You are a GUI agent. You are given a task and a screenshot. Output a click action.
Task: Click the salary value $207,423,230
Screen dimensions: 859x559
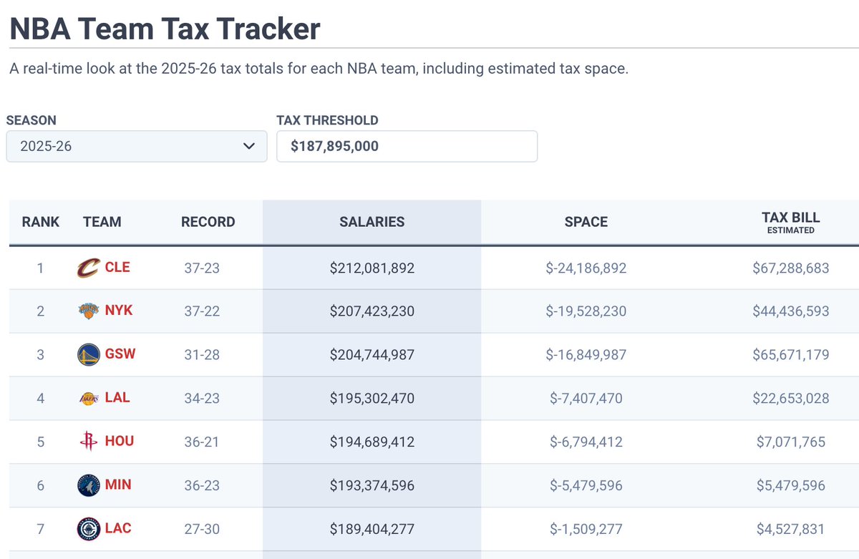tap(372, 311)
